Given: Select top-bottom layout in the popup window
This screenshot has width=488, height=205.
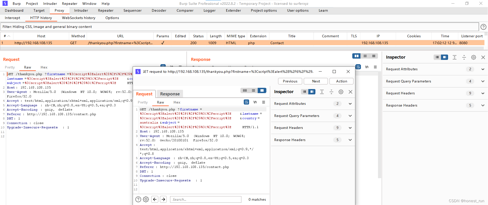Looking at the screenshot, I should tap(253, 90).
